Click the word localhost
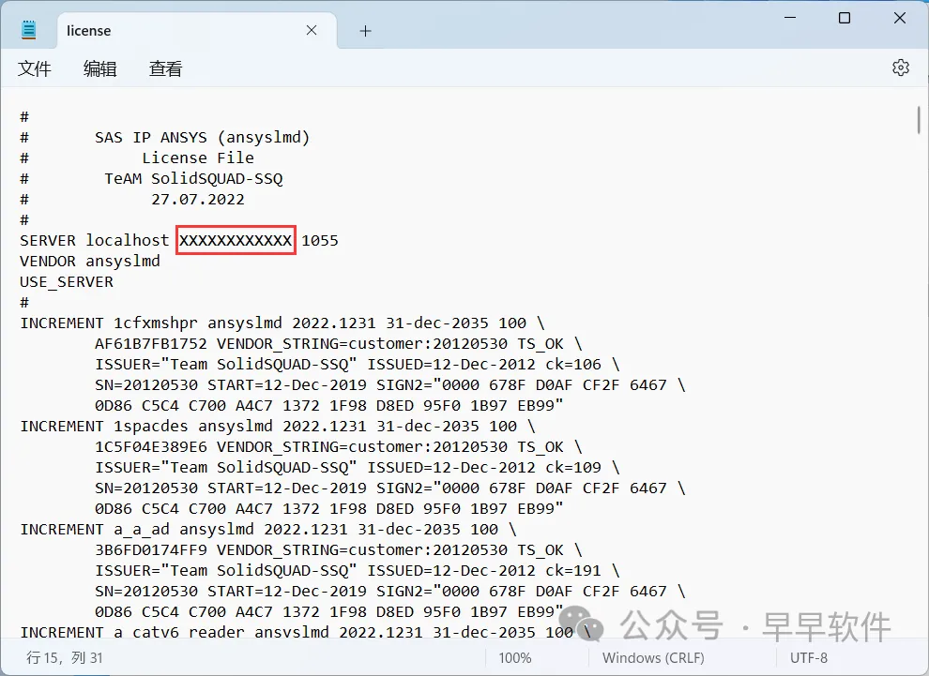This screenshot has width=929, height=676. tap(128, 240)
